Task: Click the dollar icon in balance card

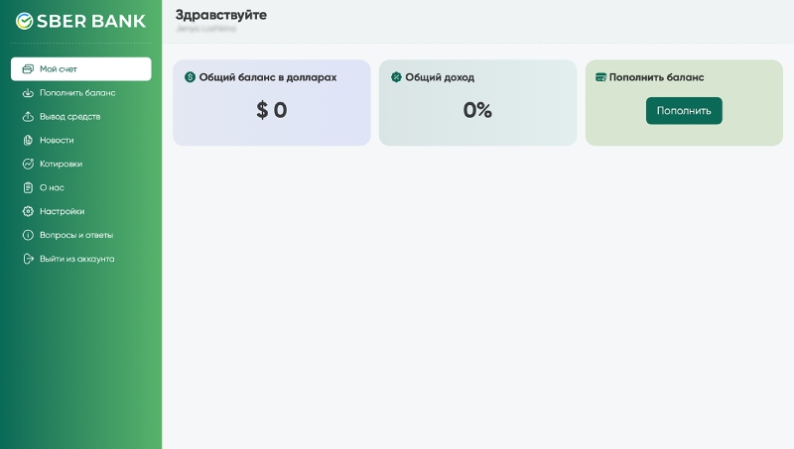Action: [191, 77]
